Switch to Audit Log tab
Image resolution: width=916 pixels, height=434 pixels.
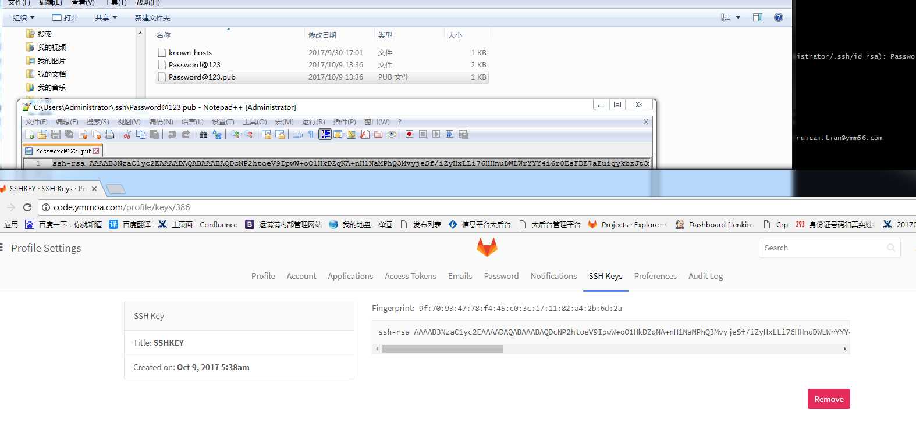coord(705,276)
